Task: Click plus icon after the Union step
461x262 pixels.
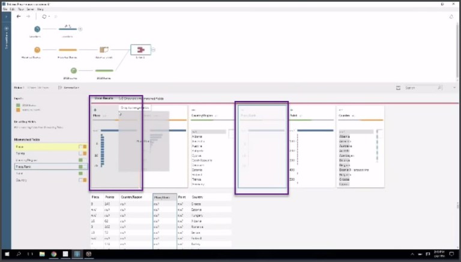Action: [x=153, y=50]
